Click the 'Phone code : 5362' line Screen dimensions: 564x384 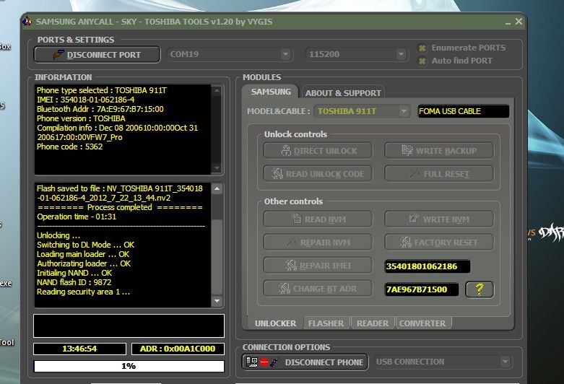coord(70,147)
